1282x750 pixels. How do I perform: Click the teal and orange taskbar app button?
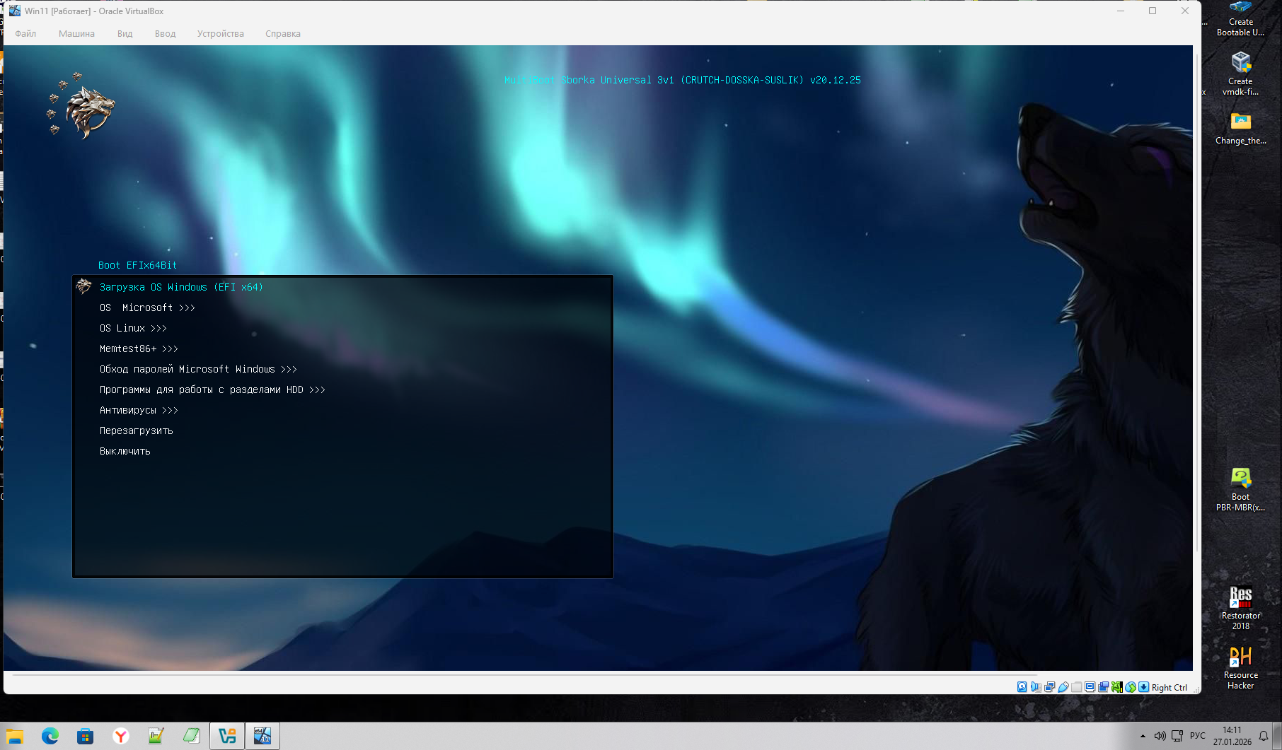point(227,736)
